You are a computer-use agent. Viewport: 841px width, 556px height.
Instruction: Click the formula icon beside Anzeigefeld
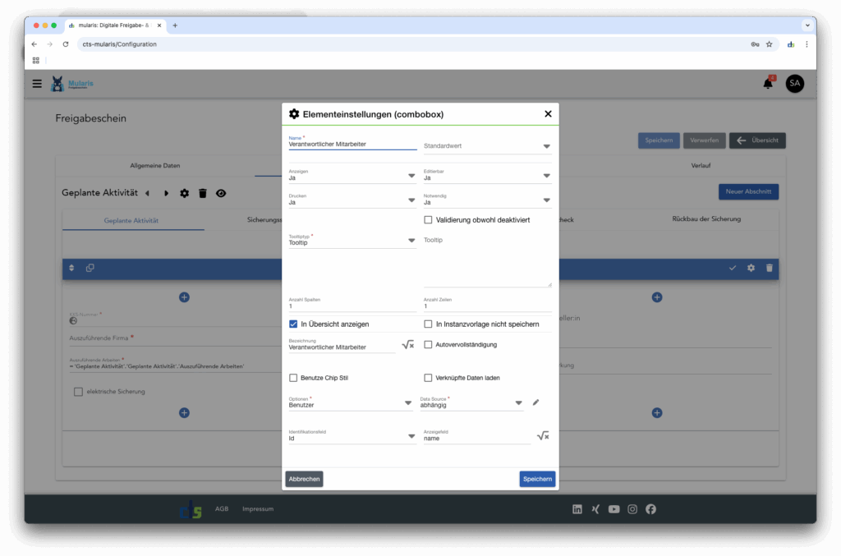[543, 436]
